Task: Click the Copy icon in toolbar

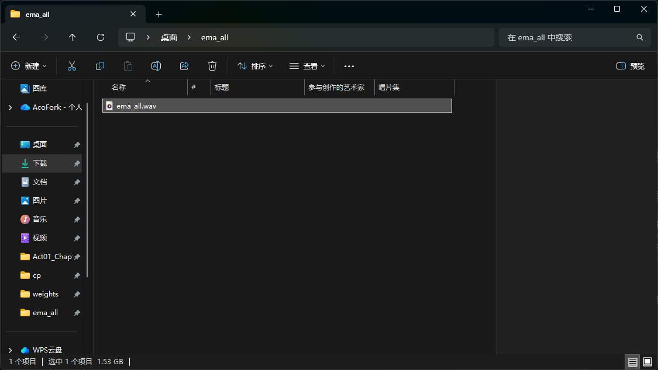Action: [x=100, y=67]
